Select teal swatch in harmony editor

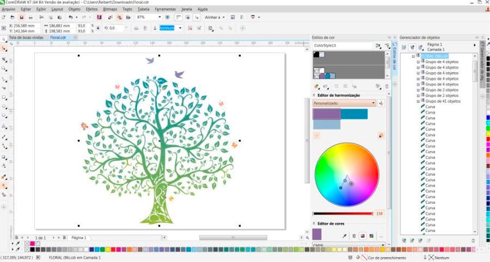click(x=354, y=114)
